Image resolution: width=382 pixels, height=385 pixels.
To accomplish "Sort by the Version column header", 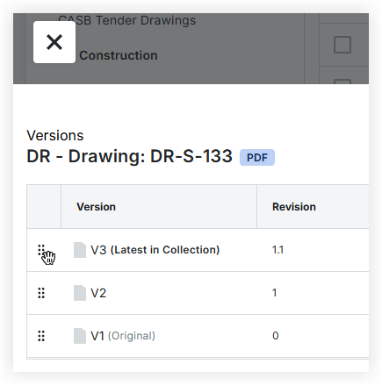I will point(96,207).
